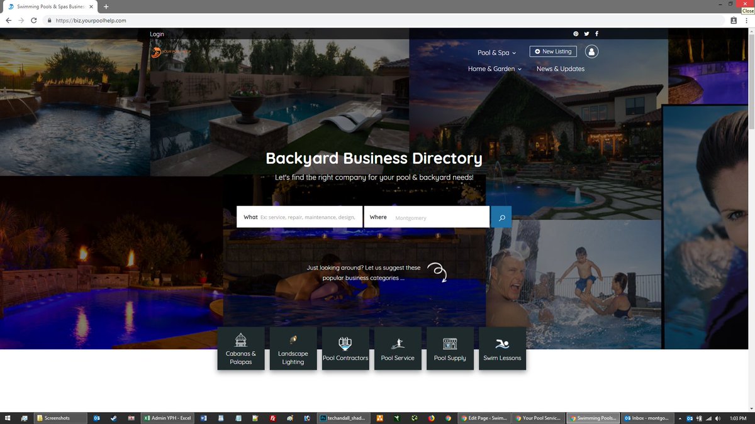This screenshot has height=424, width=755.
Task: Select the Pool Service category icon
Action: coord(398,348)
